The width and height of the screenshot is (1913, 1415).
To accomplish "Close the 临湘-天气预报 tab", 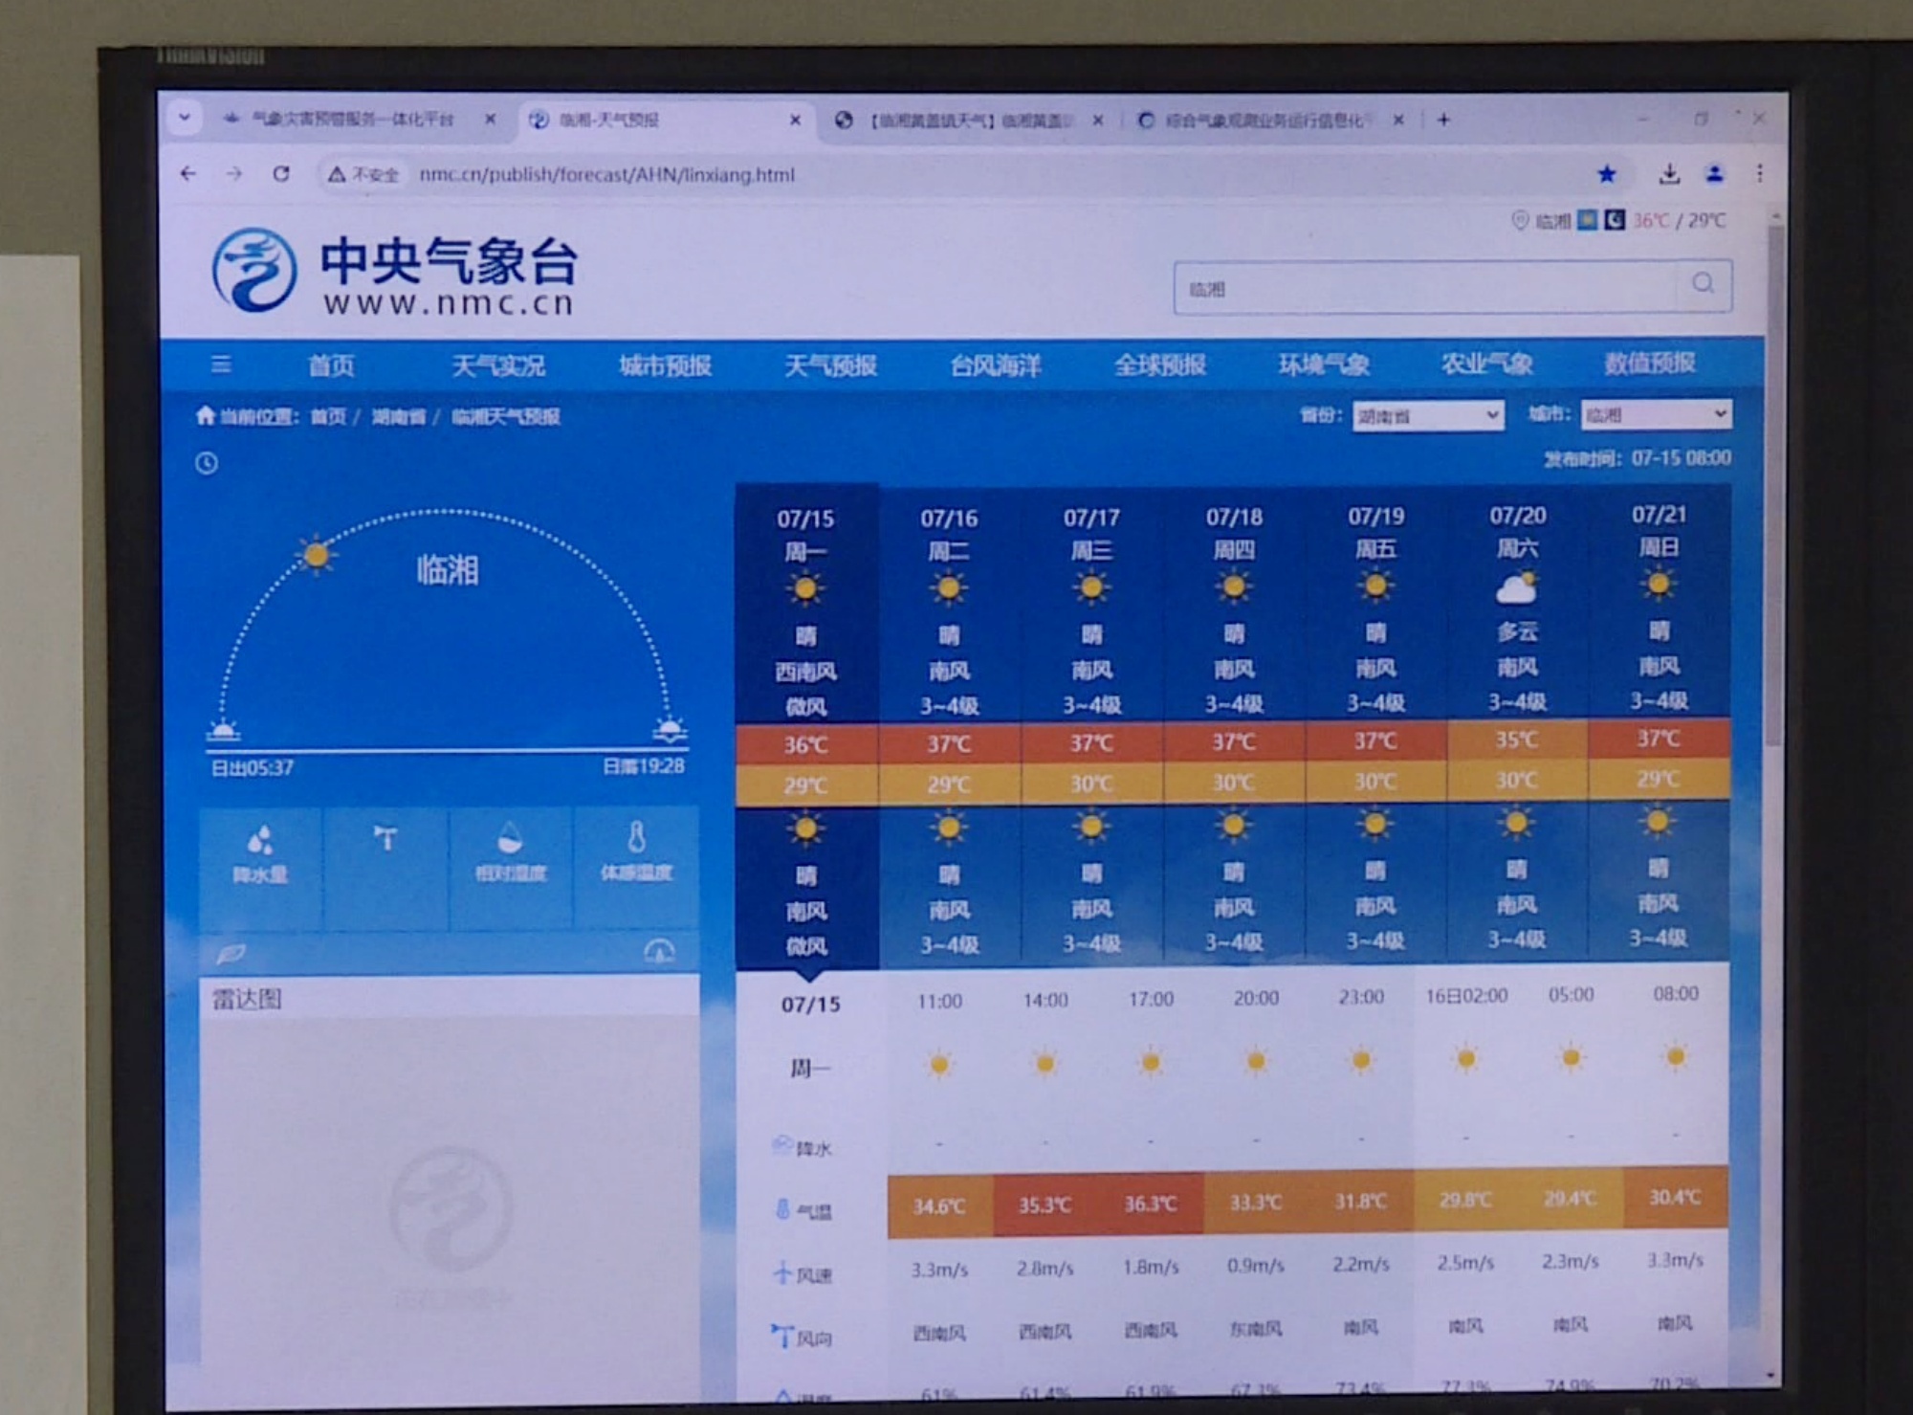I will pyautogui.click(x=795, y=120).
